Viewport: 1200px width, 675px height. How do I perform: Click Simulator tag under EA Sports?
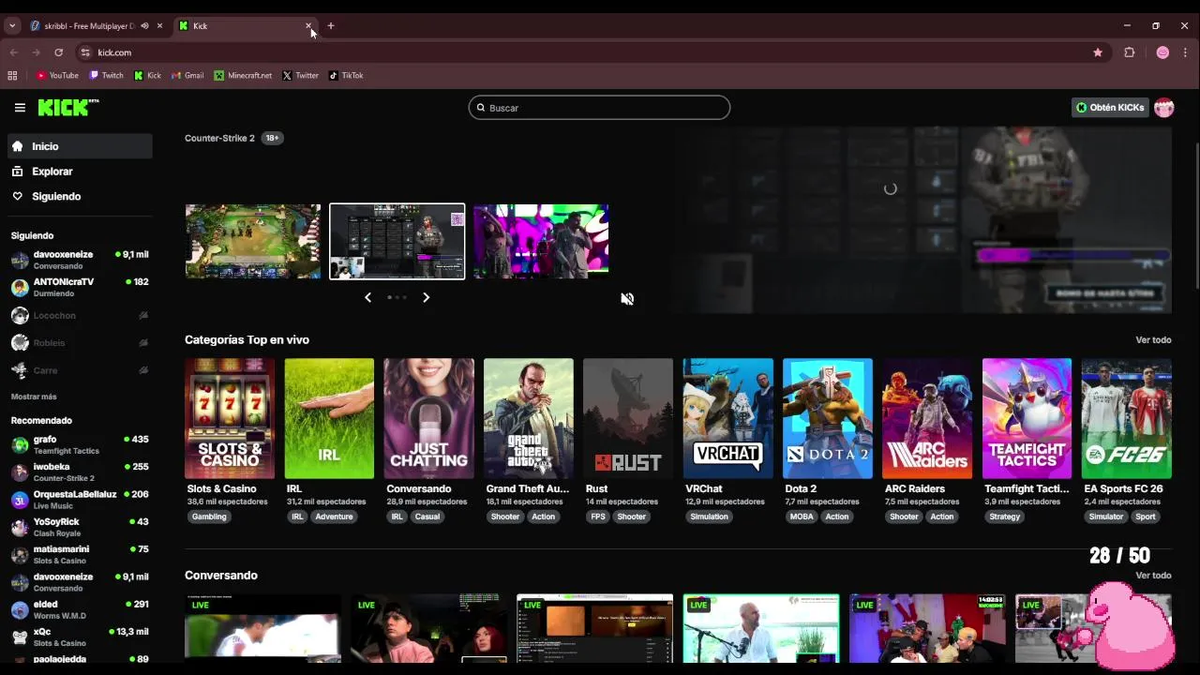click(x=1106, y=517)
